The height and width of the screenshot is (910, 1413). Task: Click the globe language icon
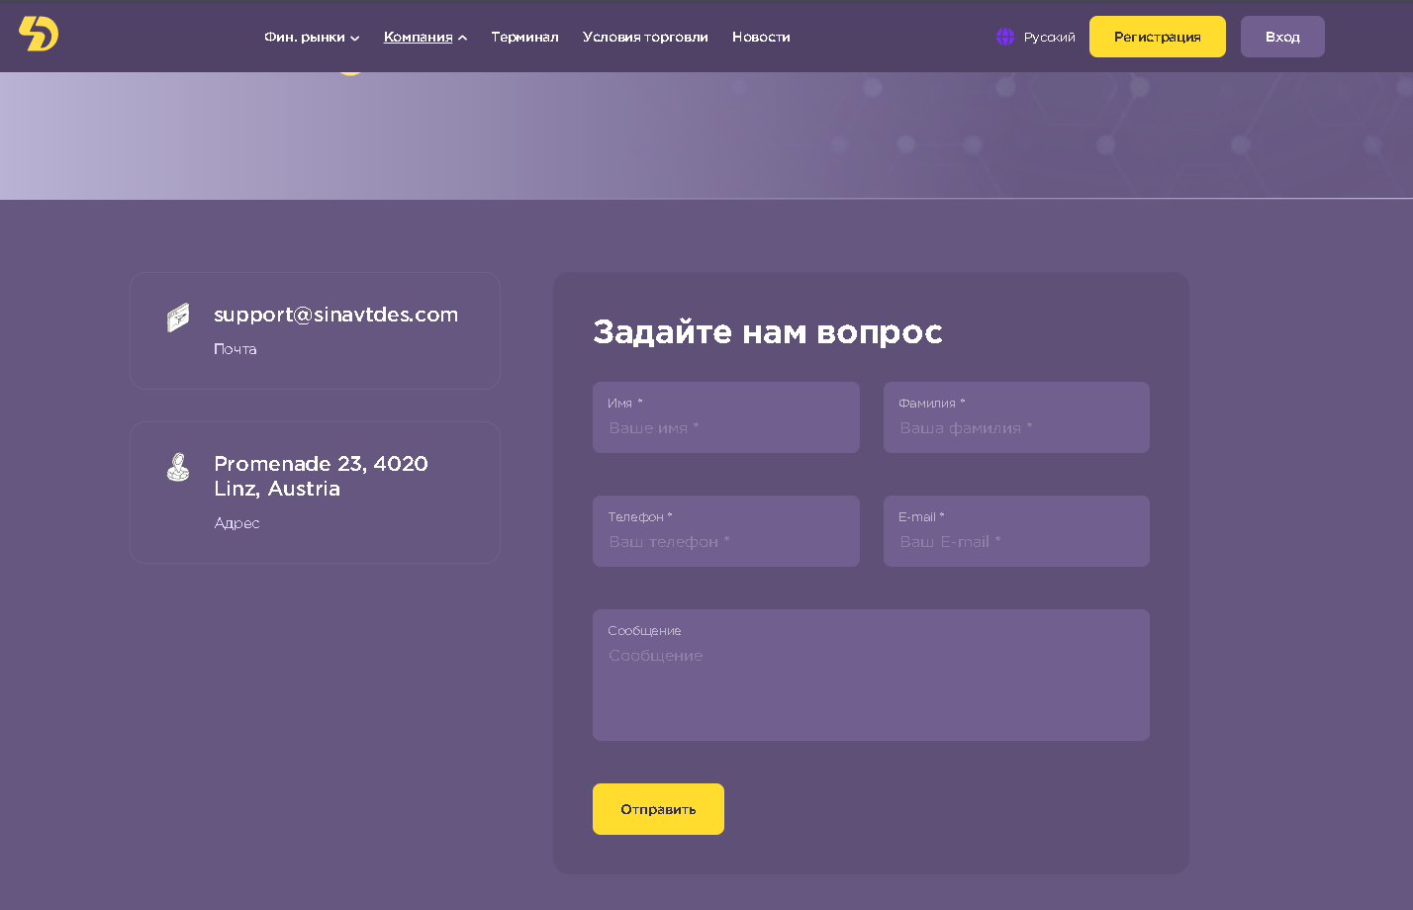coord(1005,37)
